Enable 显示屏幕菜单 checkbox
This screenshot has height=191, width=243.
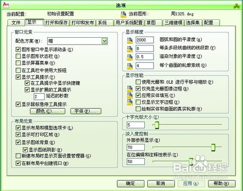18,63
